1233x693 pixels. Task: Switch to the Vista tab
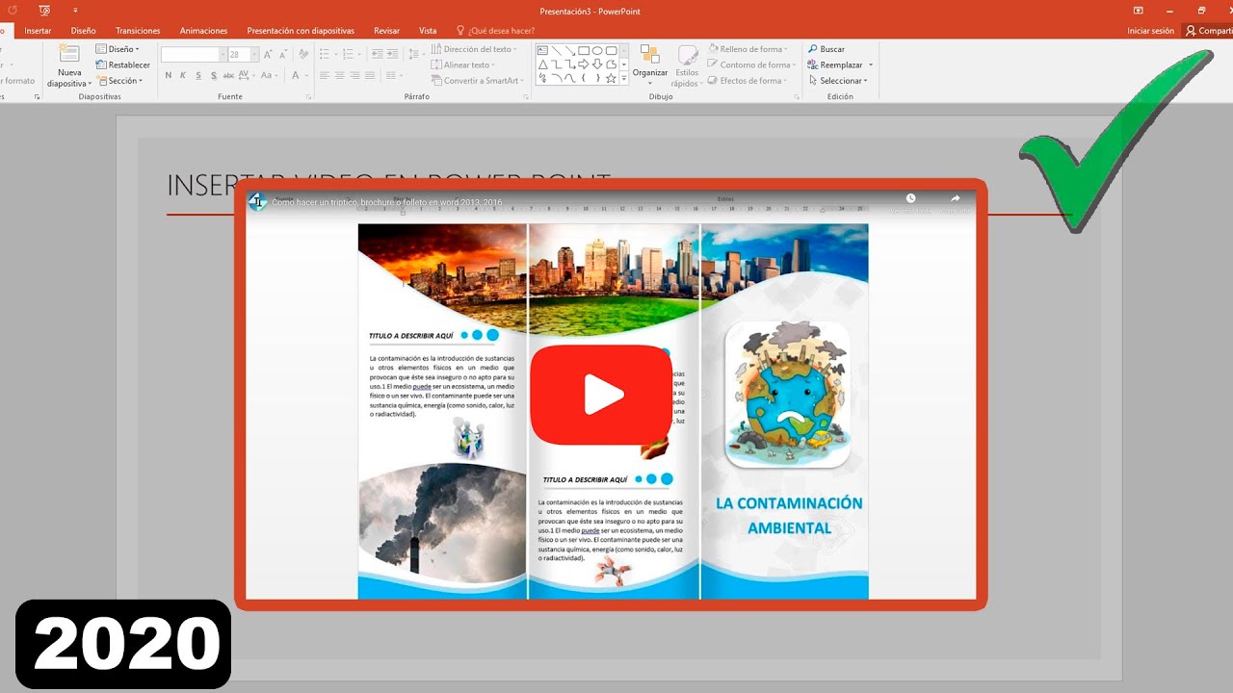click(428, 31)
